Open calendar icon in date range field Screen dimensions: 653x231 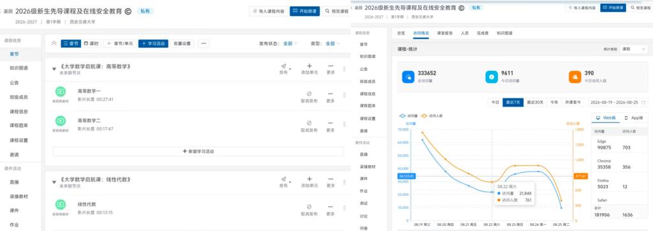[643, 102]
